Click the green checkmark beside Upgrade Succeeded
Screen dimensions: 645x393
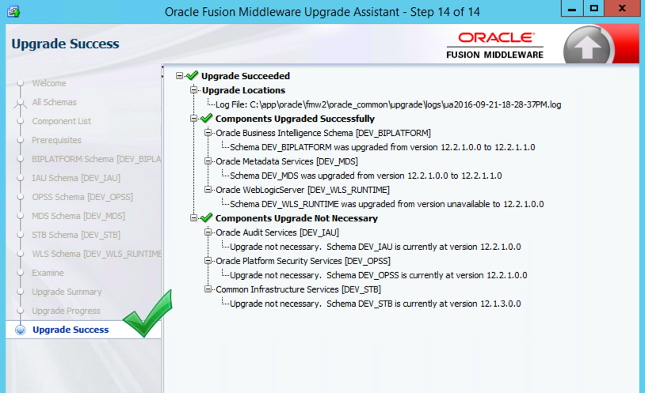(192, 76)
